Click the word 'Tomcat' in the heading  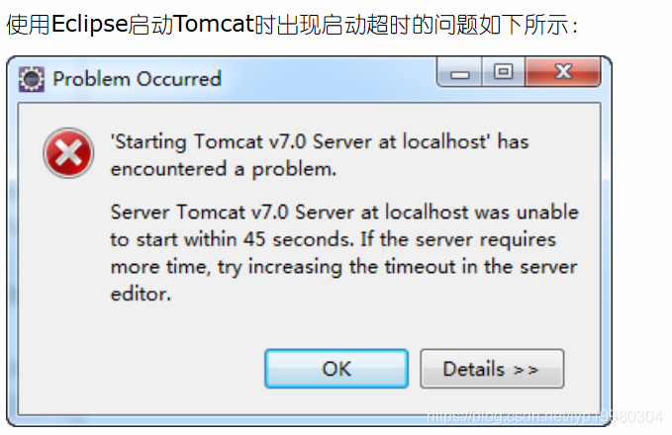pos(215,24)
